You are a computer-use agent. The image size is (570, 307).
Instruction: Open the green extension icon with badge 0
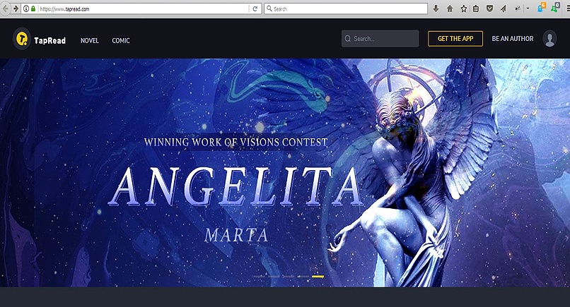click(555, 8)
